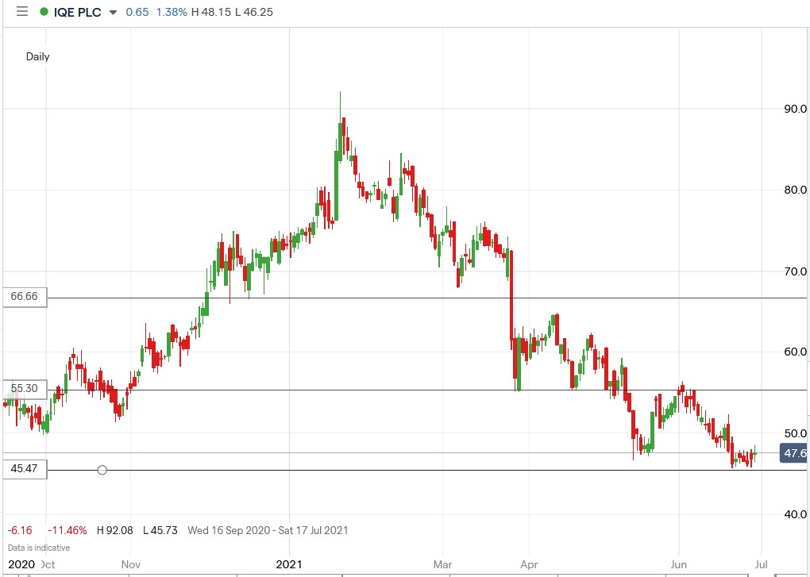
Task: Expand the 2020 year label on timeline
Action: tap(20, 564)
